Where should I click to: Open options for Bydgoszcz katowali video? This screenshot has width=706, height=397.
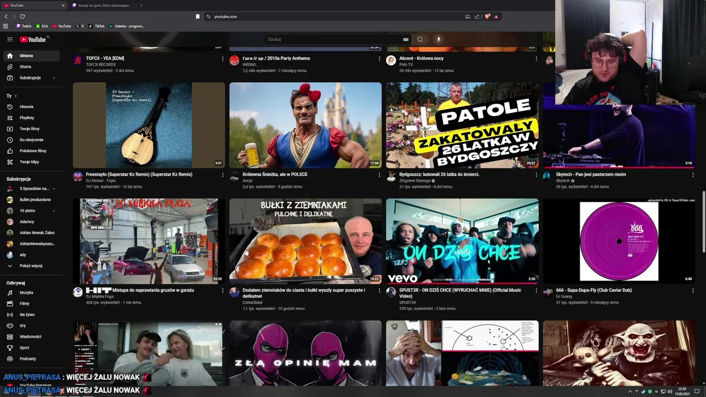click(536, 175)
